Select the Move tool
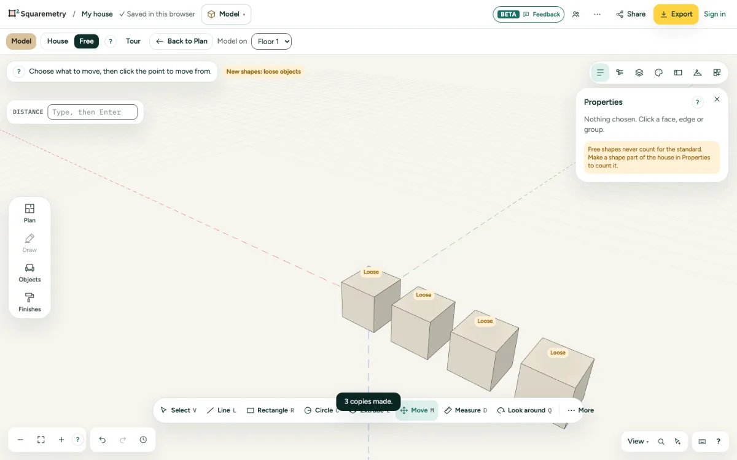The height and width of the screenshot is (460, 737). pyautogui.click(x=417, y=410)
